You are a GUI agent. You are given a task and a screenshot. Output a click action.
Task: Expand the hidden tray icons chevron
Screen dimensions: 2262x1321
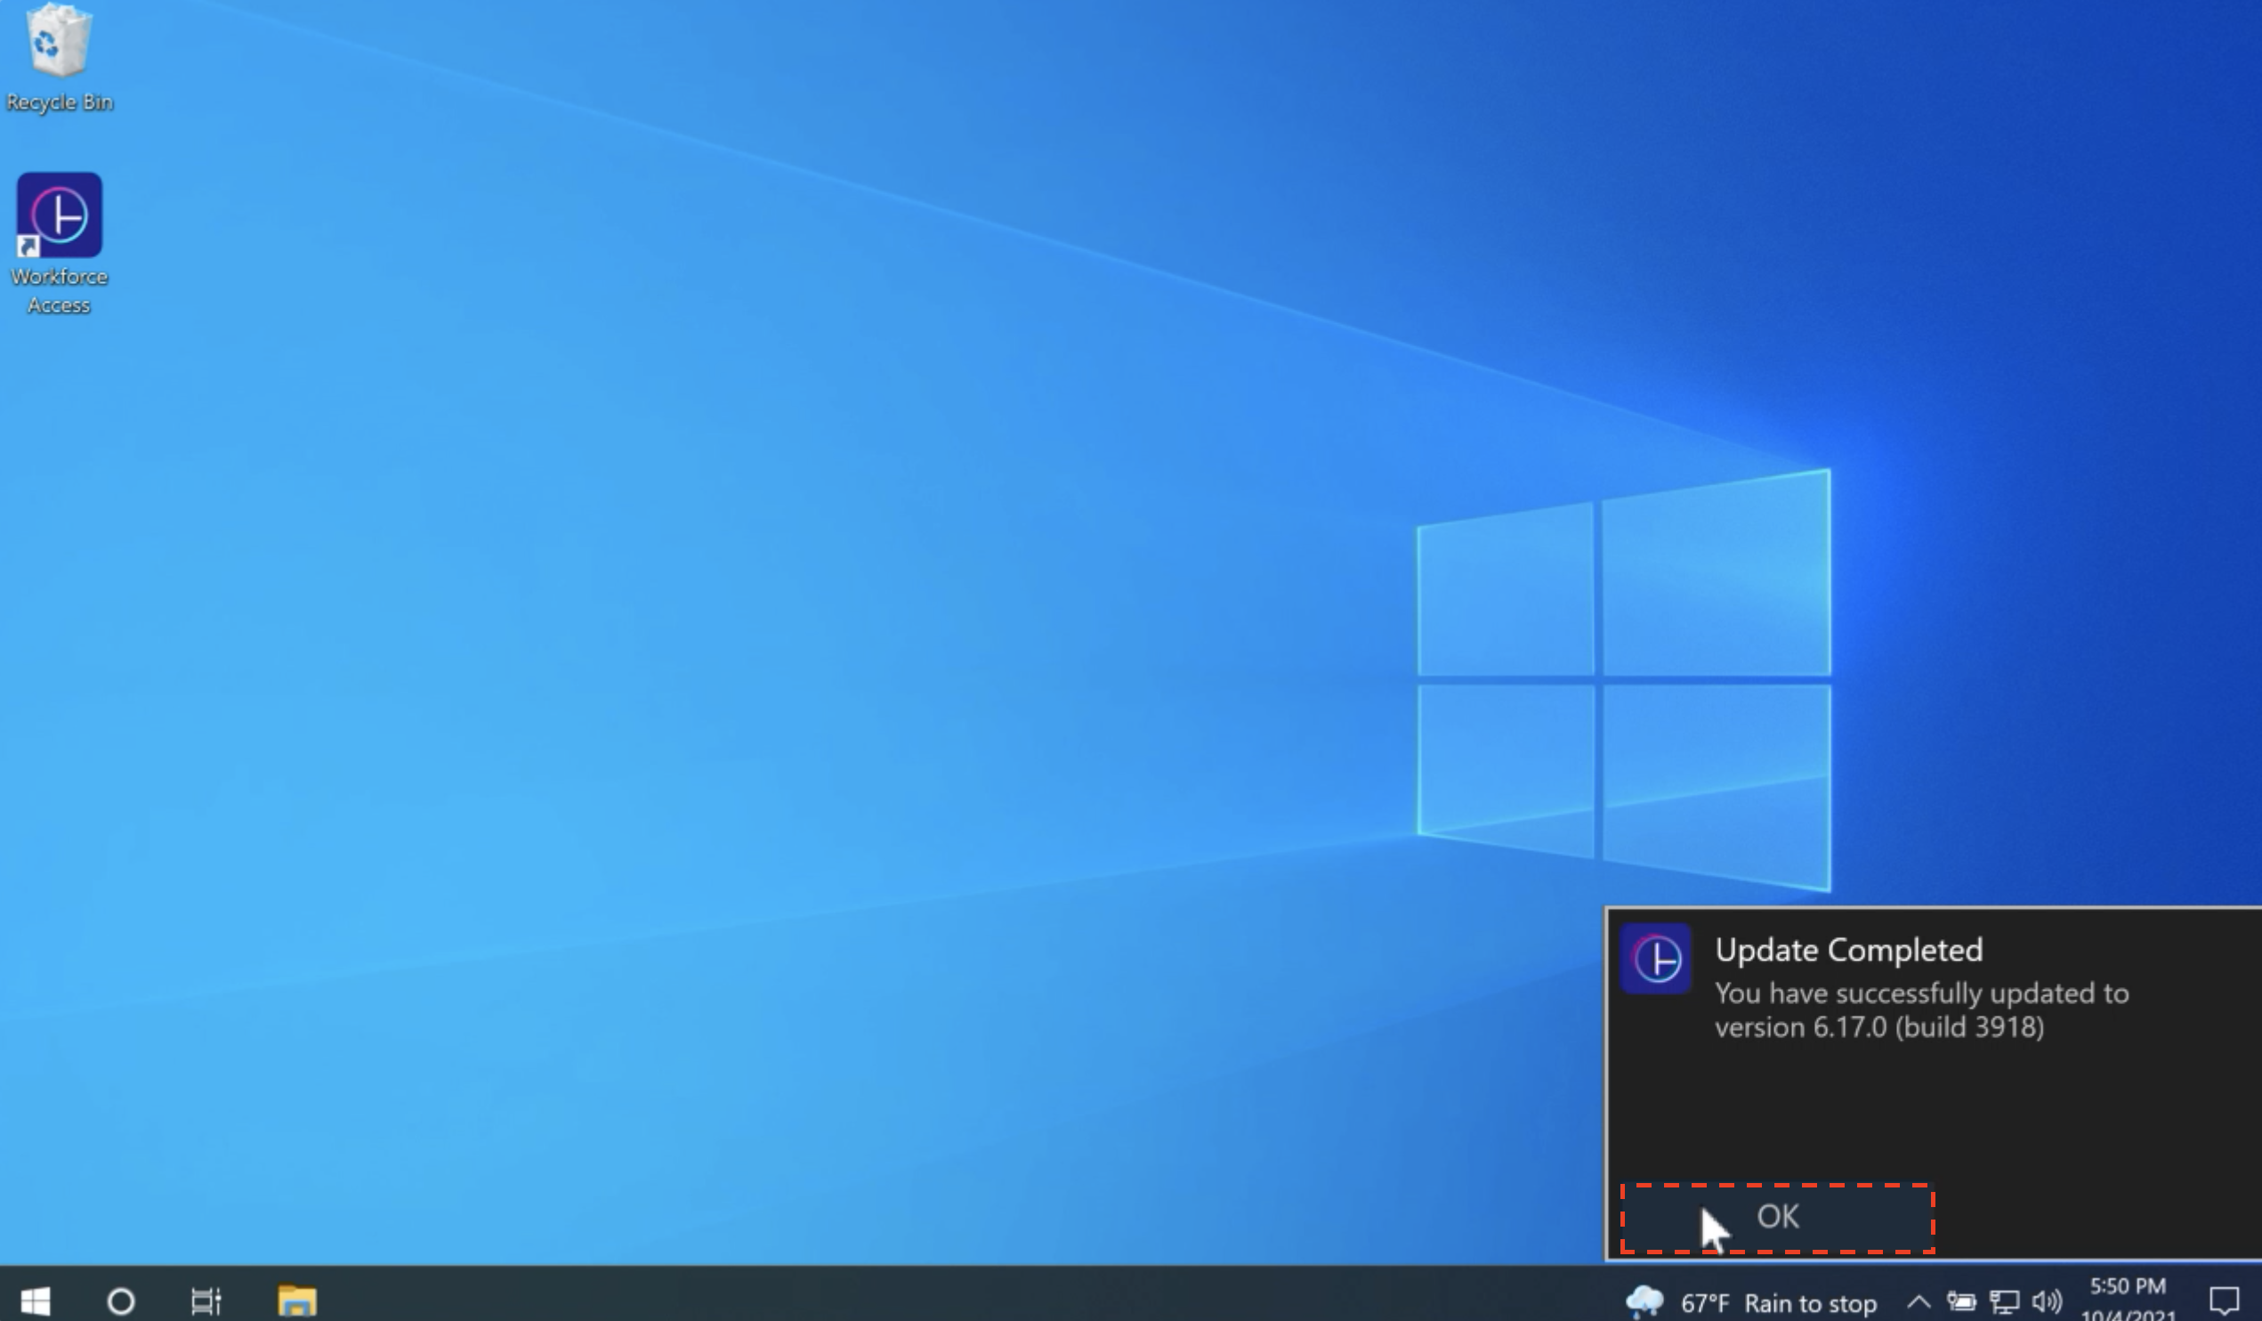(1919, 1301)
